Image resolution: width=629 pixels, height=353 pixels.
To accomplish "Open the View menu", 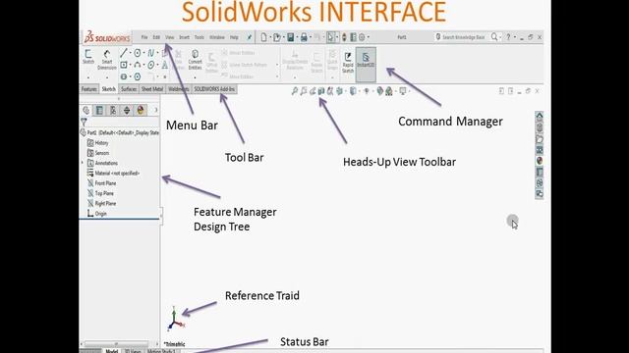I will (170, 37).
